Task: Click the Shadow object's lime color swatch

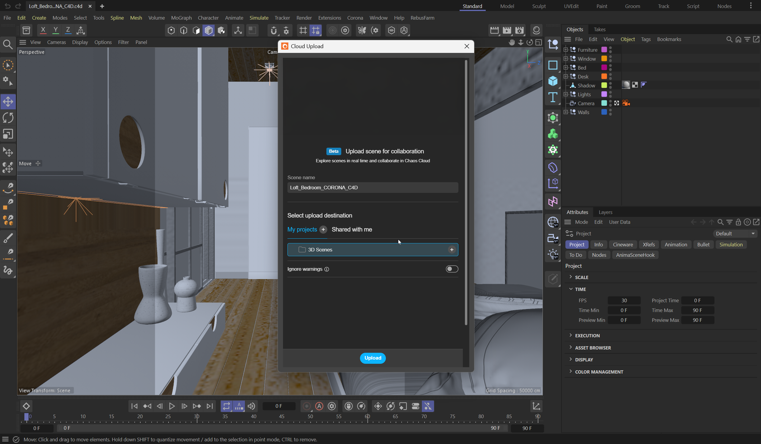Action: click(604, 85)
